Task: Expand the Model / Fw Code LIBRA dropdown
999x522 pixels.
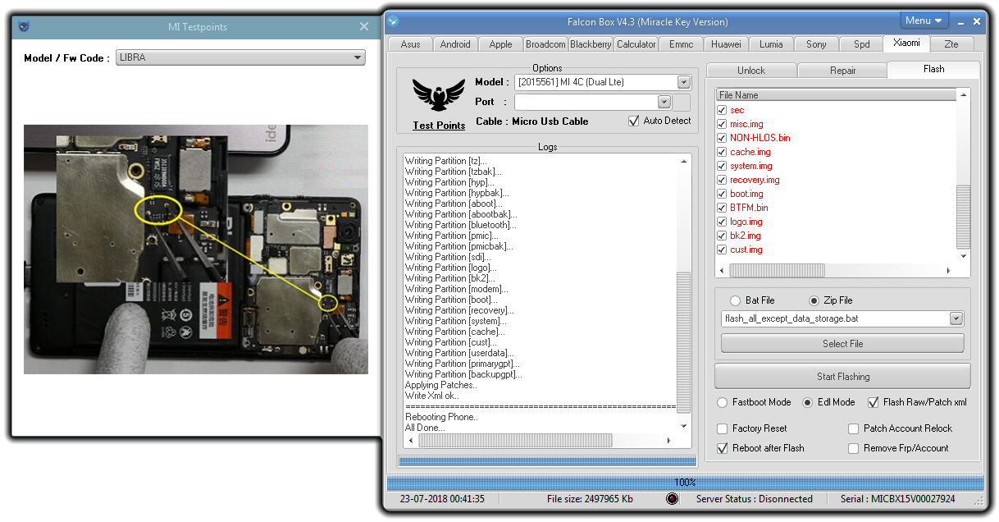Action: (357, 57)
